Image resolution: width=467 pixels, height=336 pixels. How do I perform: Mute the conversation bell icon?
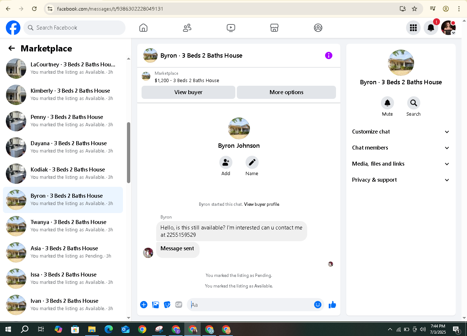point(387,103)
